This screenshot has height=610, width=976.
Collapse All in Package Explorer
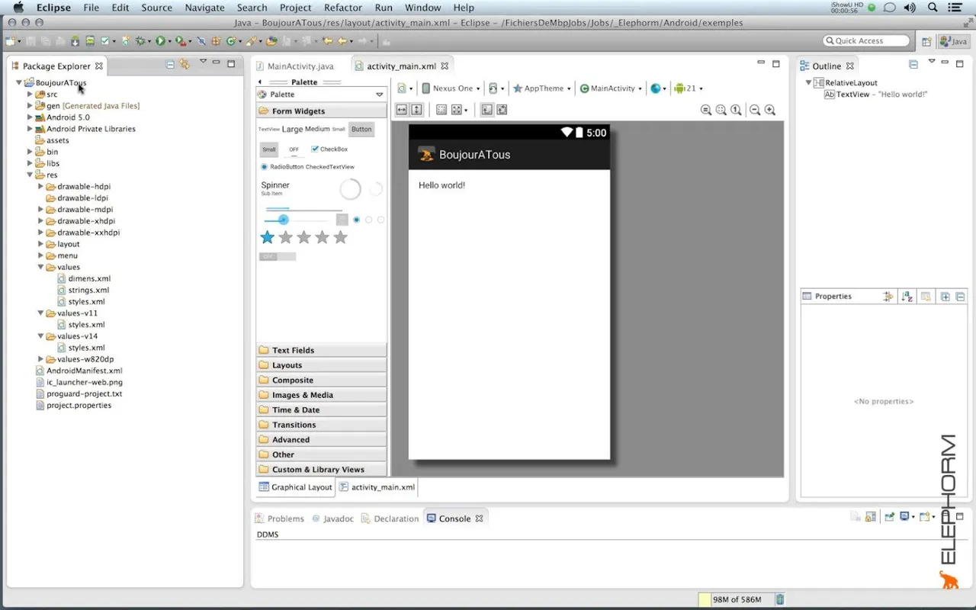coord(170,65)
